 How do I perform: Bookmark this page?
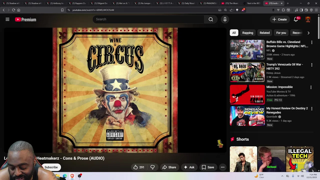[x=62, y=10]
